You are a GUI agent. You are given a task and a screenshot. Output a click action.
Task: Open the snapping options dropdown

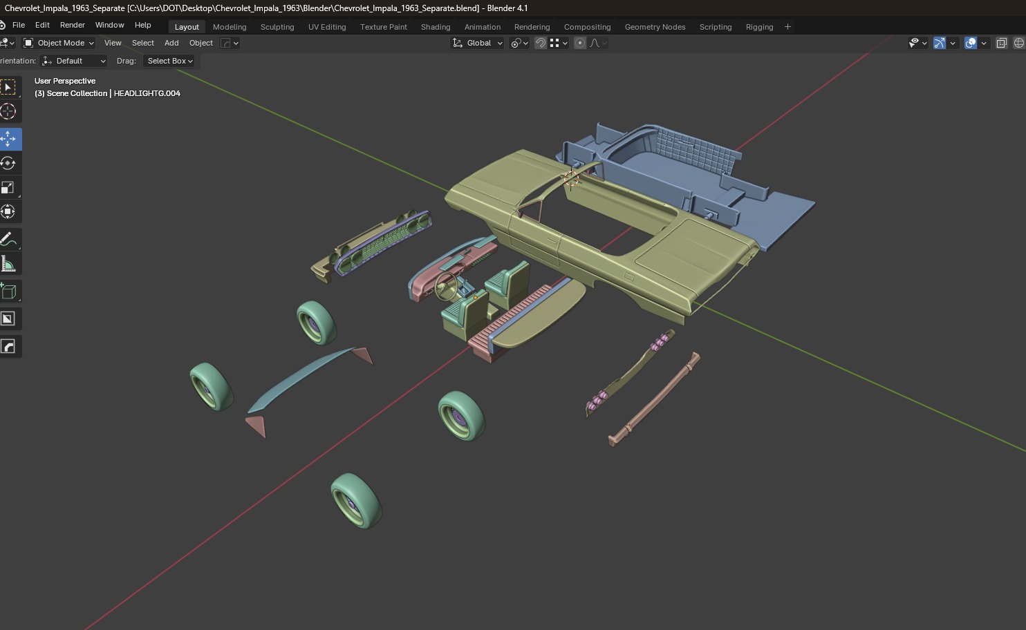tap(559, 43)
